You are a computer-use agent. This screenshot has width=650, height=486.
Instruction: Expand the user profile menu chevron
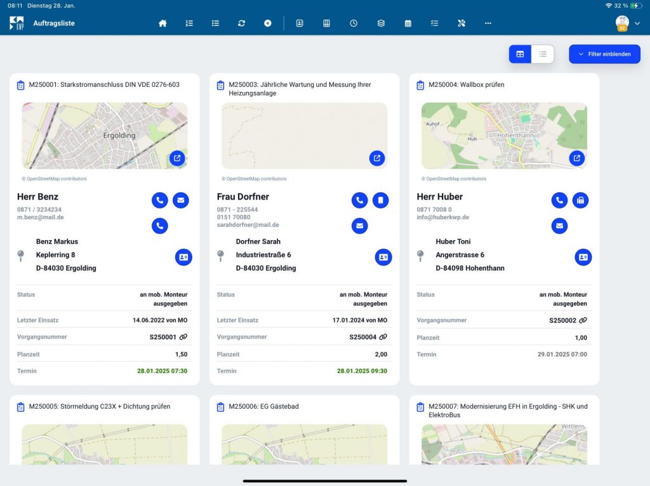coord(637,23)
